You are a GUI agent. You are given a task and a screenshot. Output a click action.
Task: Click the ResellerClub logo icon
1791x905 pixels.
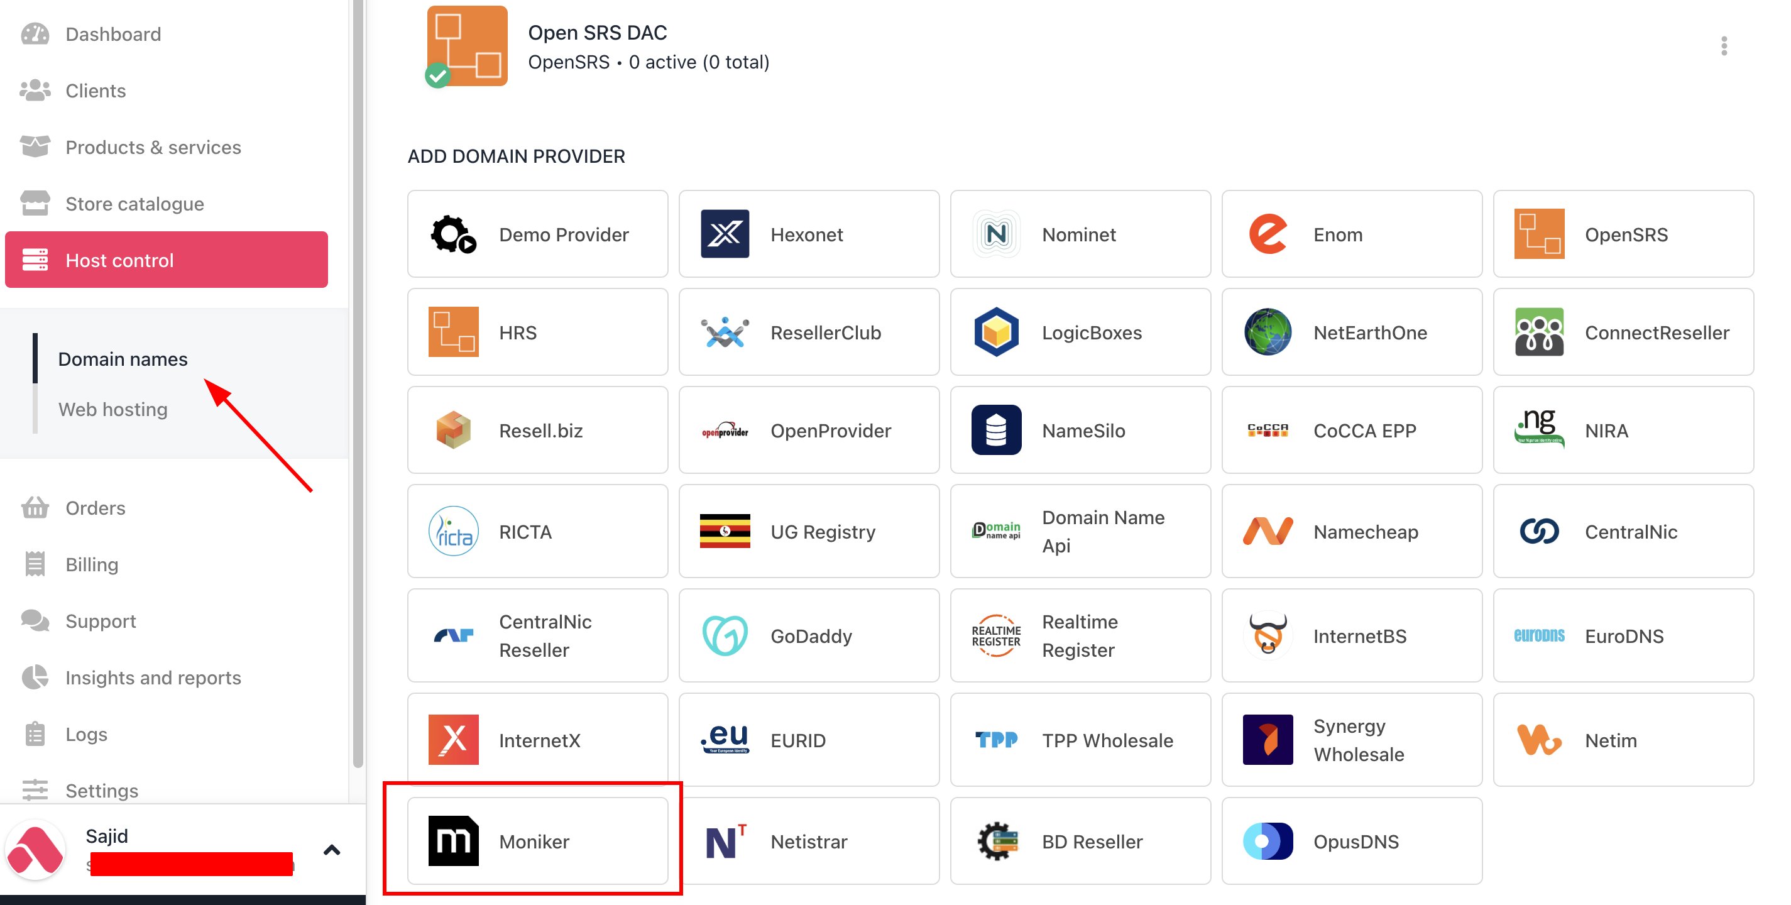[x=725, y=332]
